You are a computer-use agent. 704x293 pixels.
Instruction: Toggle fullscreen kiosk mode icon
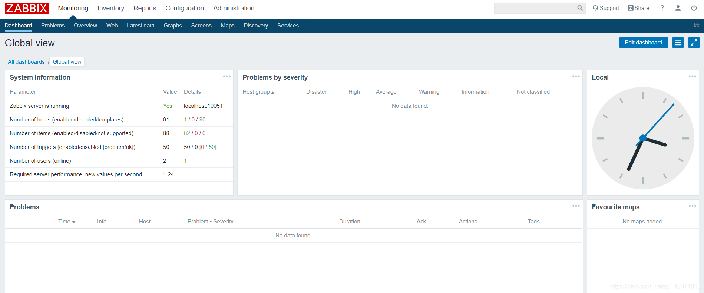[694, 43]
